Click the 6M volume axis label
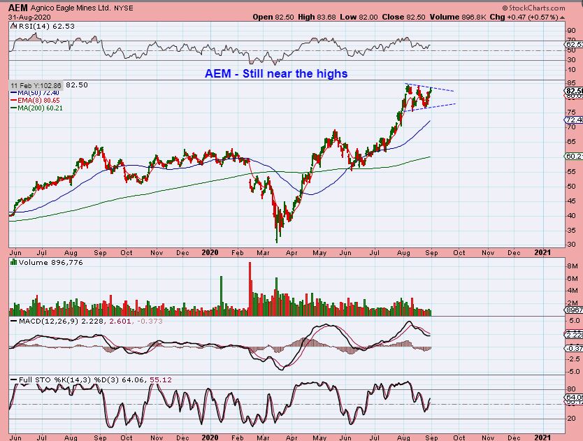Image resolution: width=583 pixels, height=441 pixels. click(x=573, y=278)
